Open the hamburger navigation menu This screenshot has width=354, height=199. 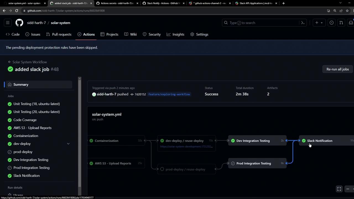[8, 23]
